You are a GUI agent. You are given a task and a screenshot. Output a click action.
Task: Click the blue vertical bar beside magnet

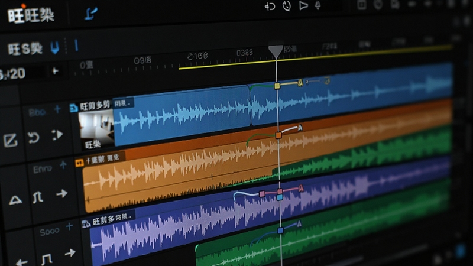tap(76, 46)
